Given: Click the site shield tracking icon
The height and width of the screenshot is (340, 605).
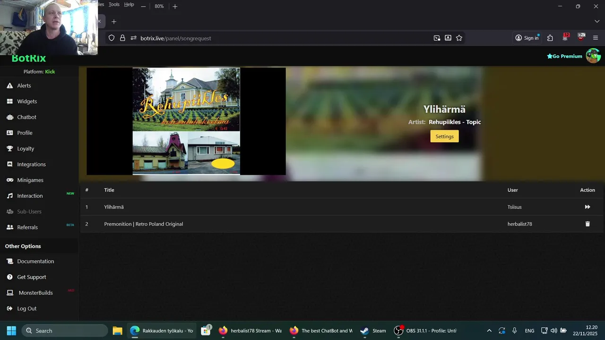Looking at the screenshot, I should [x=112, y=38].
